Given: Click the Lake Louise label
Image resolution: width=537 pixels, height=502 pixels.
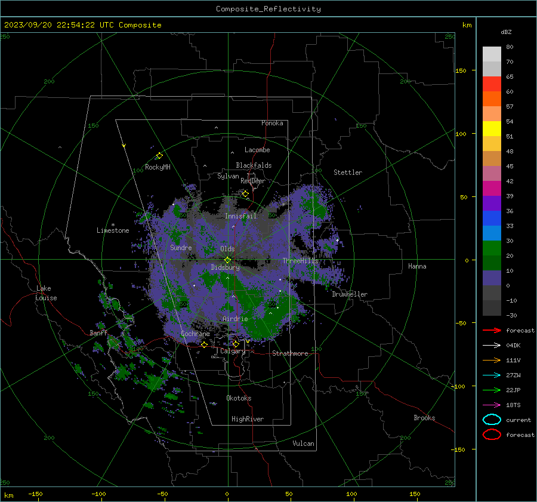Looking at the screenshot, I should (x=46, y=293).
